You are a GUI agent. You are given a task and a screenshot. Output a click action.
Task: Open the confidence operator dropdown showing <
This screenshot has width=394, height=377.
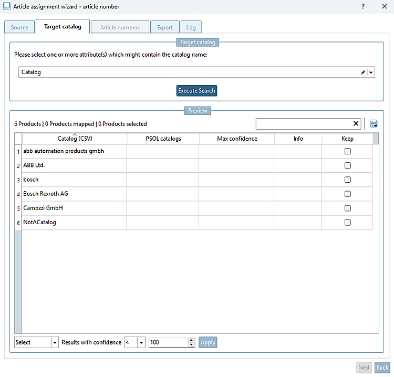(x=141, y=342)
